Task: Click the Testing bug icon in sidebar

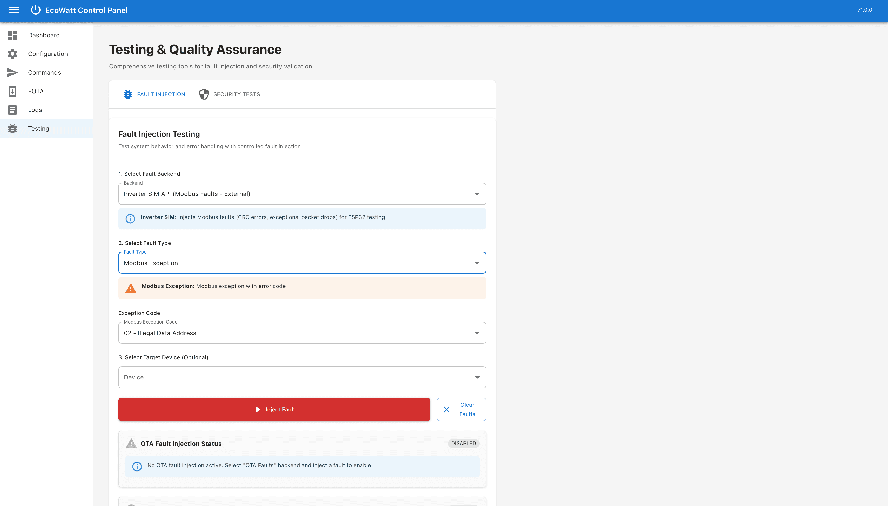Action: point(12,129)
